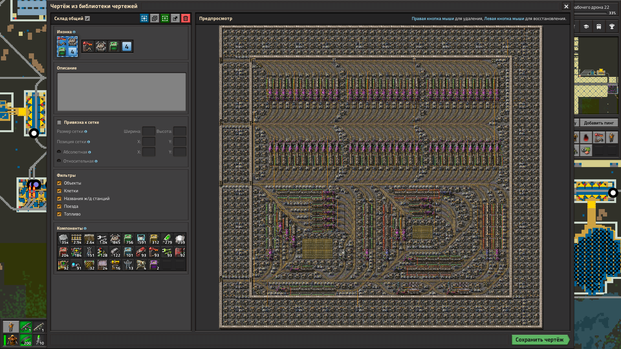Screen dimensions: 621x349
Task: Click Сохранить чертёж button
Action: 540,340
